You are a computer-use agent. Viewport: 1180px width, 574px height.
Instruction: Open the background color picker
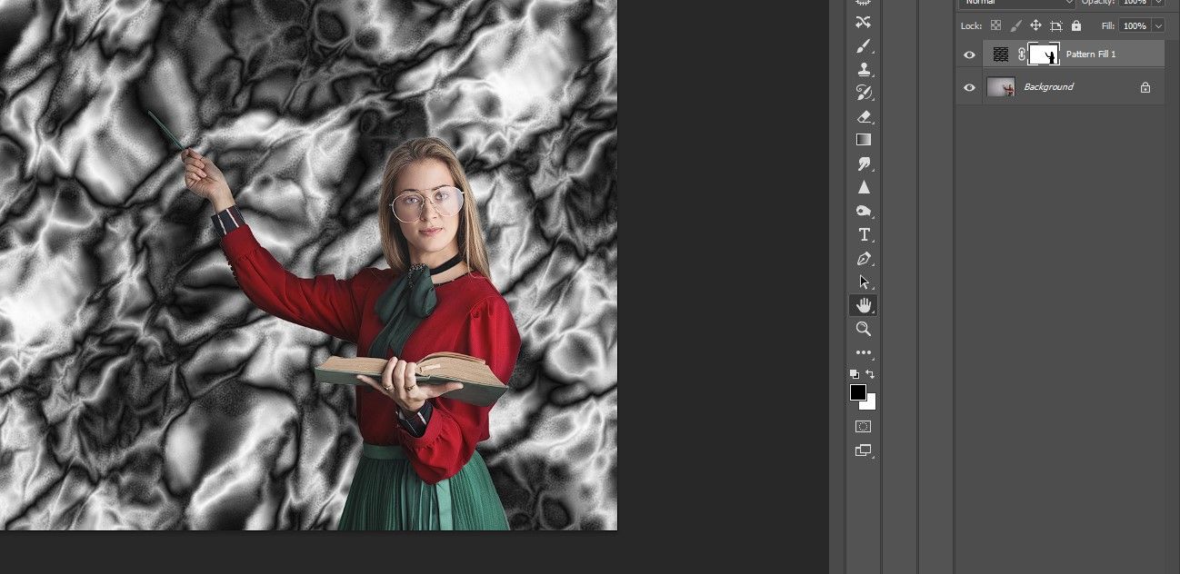pos(870,403)
